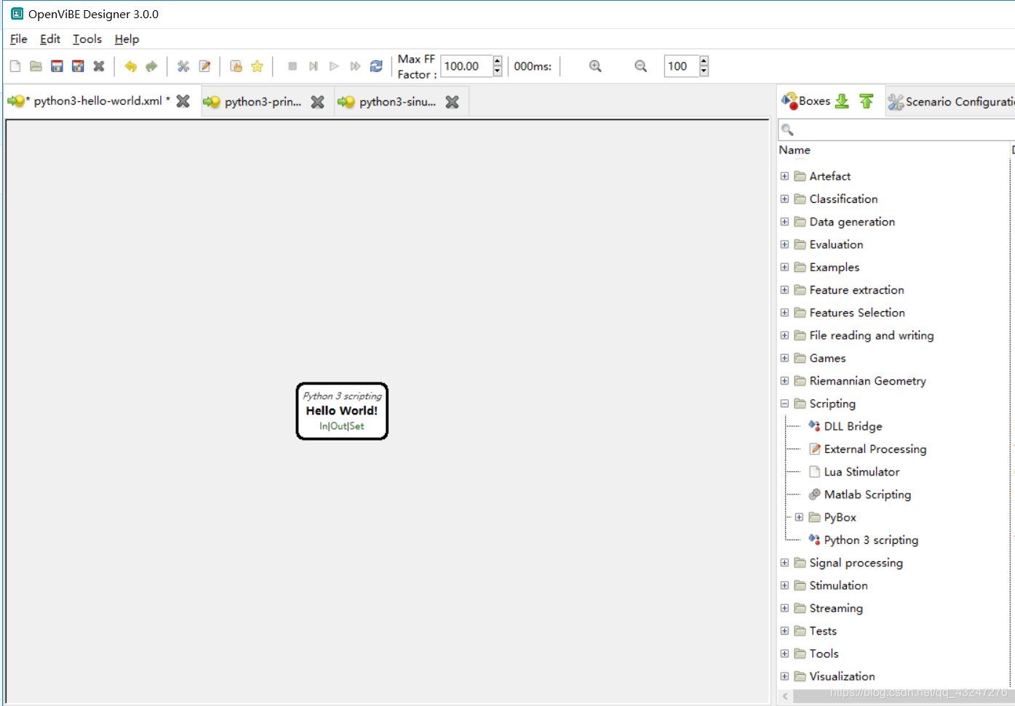
Task: Click the green upward arrow beside Boxes
Action: click(866, 101)
